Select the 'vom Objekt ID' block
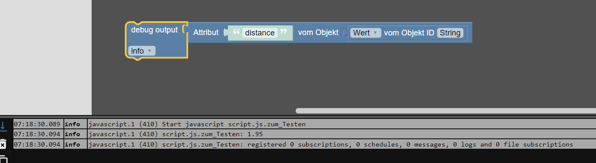 [409, 33]
